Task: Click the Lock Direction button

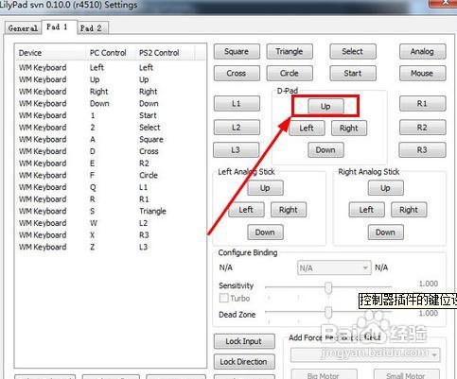Action: 244,362
